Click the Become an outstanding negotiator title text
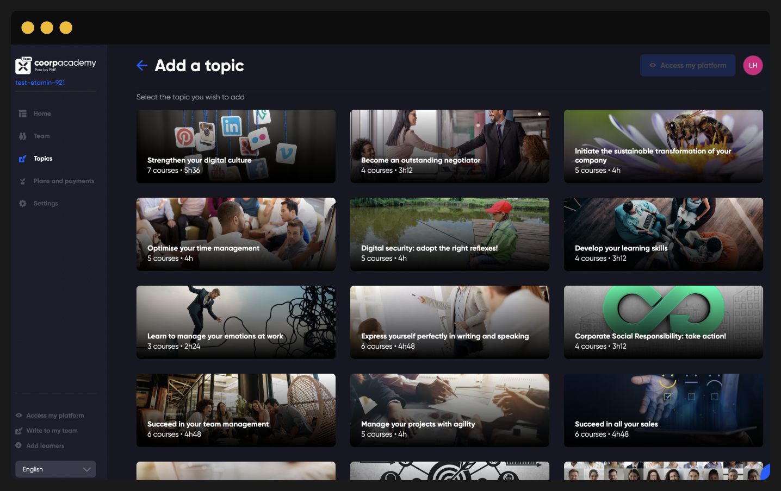This screenshot has height=491, width=781. pos(420,160)
